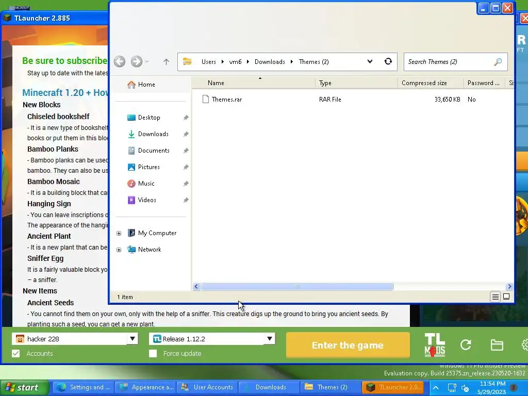Sort files by the Type column
This screenshot has height=396, width=528.
click(325, 83)
